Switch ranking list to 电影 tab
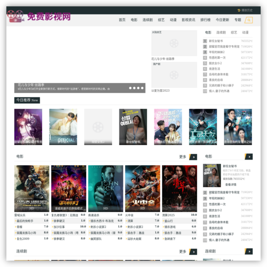 tap(208, 32)
